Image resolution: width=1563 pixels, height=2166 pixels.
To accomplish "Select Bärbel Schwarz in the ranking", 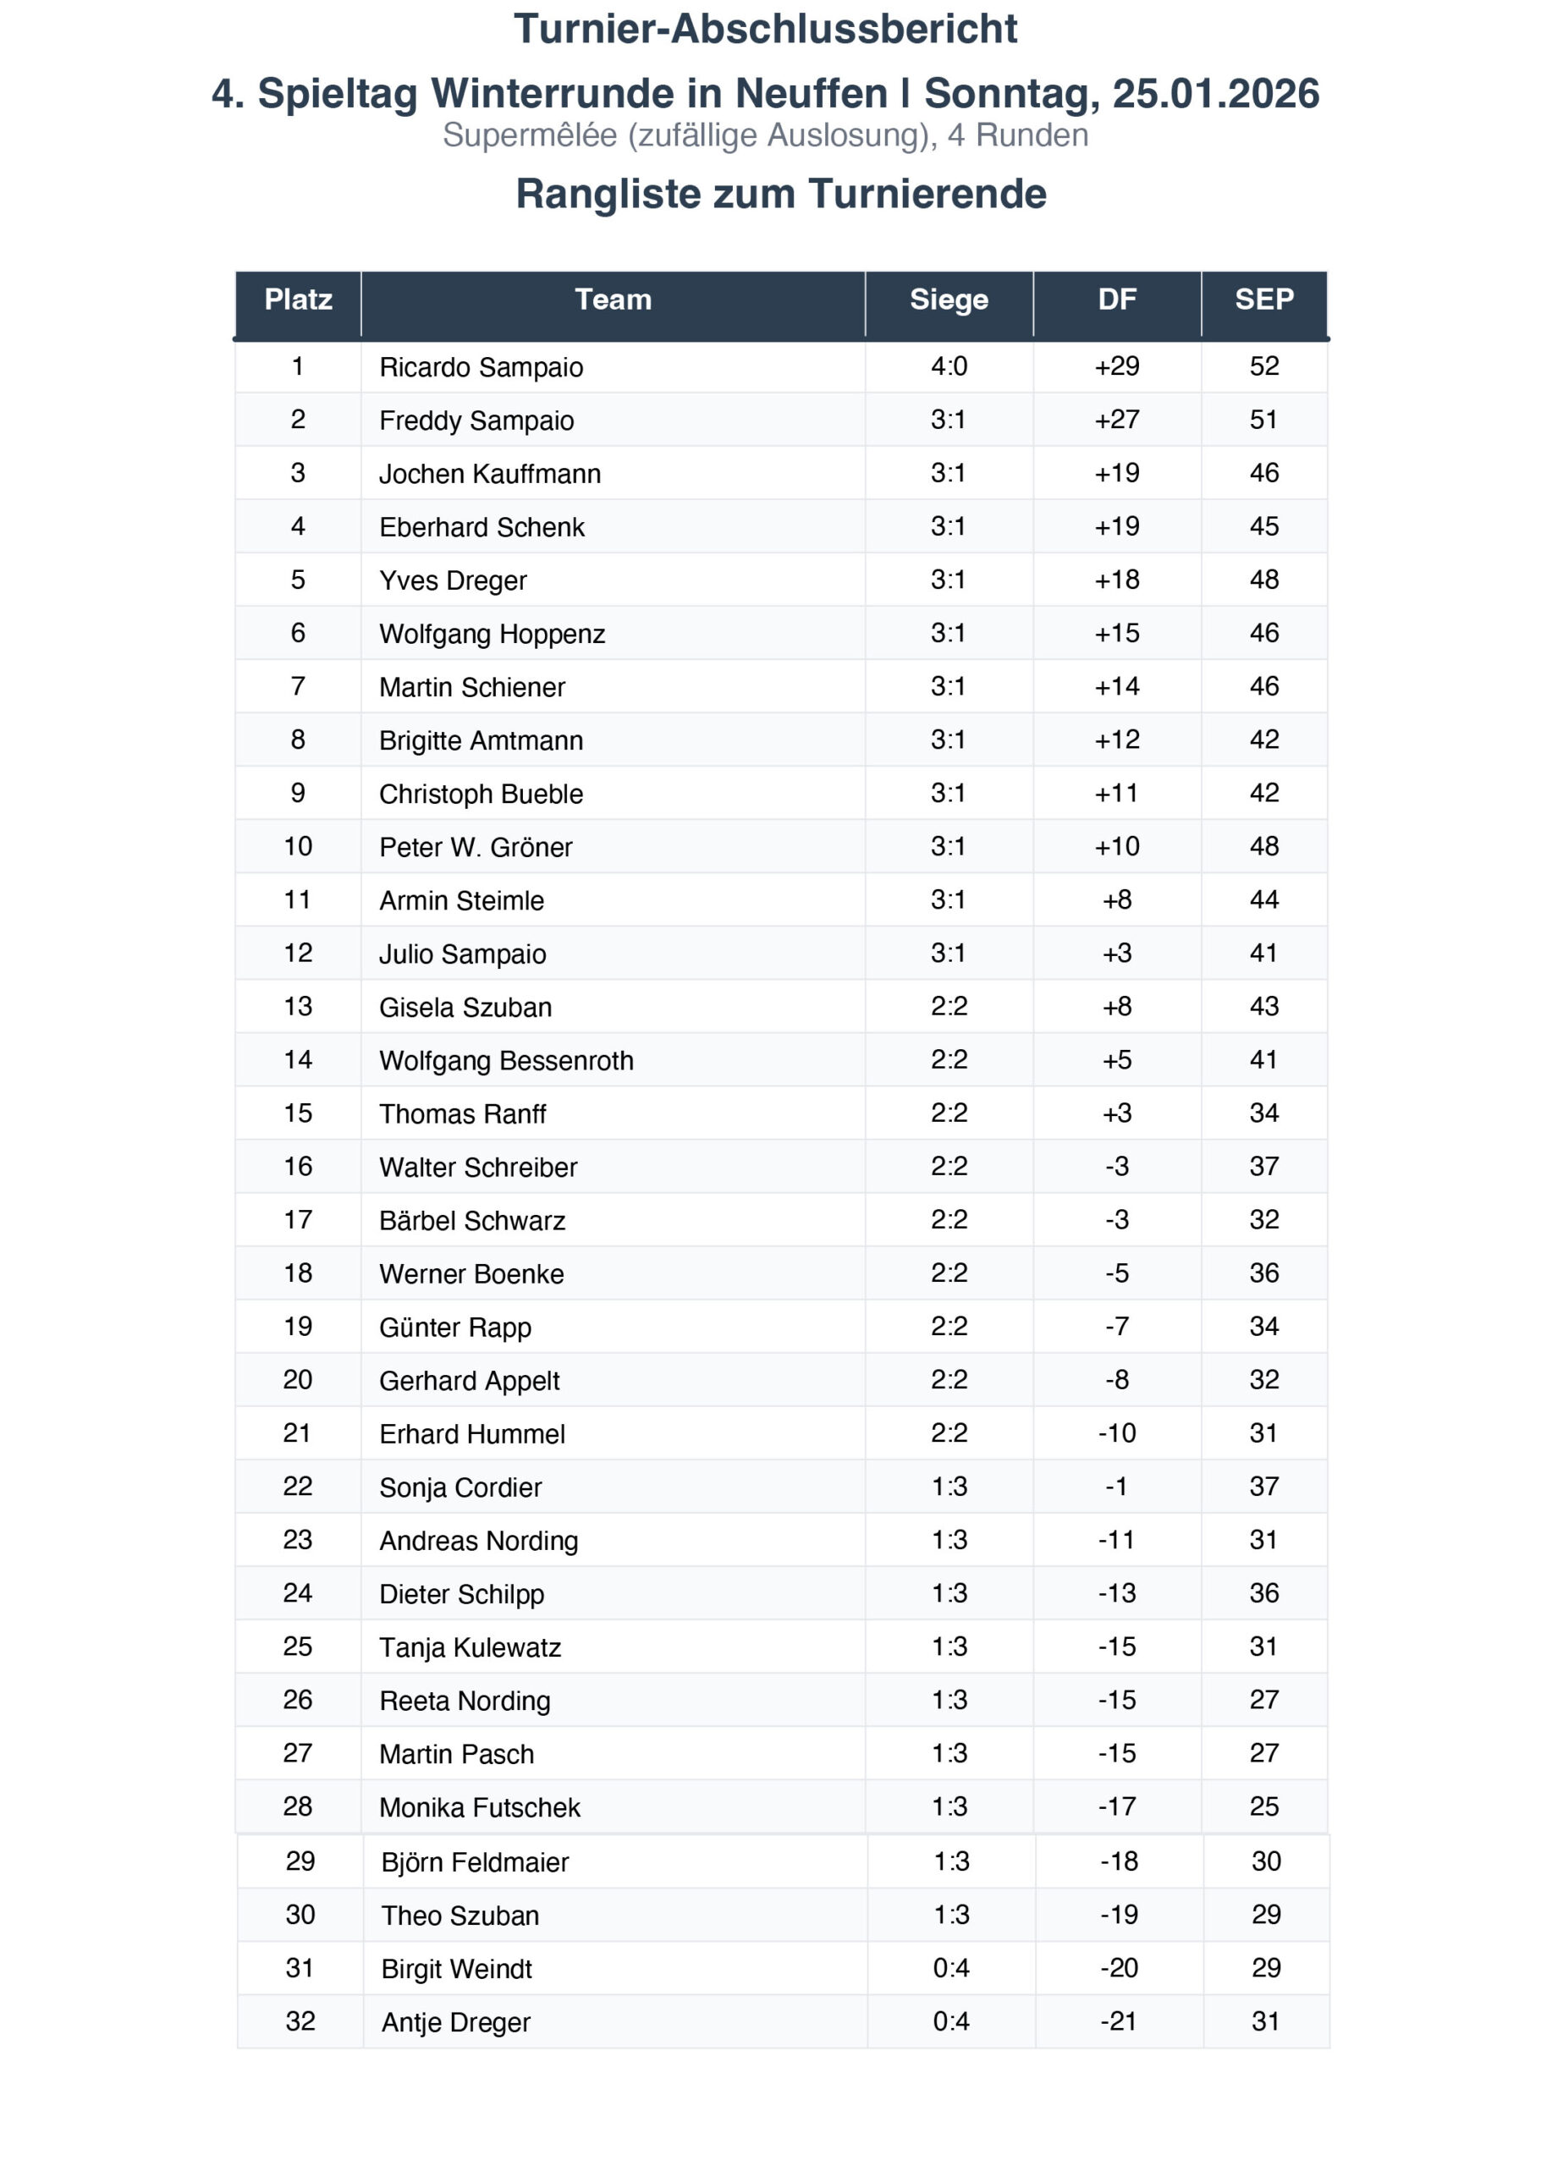I will [472, 1222].
